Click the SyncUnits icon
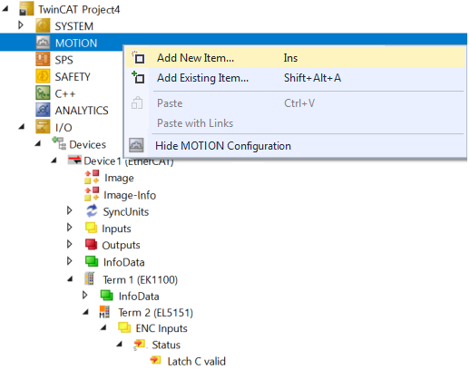The width and height of the screenshot is (470, 370). click(92, 211)
